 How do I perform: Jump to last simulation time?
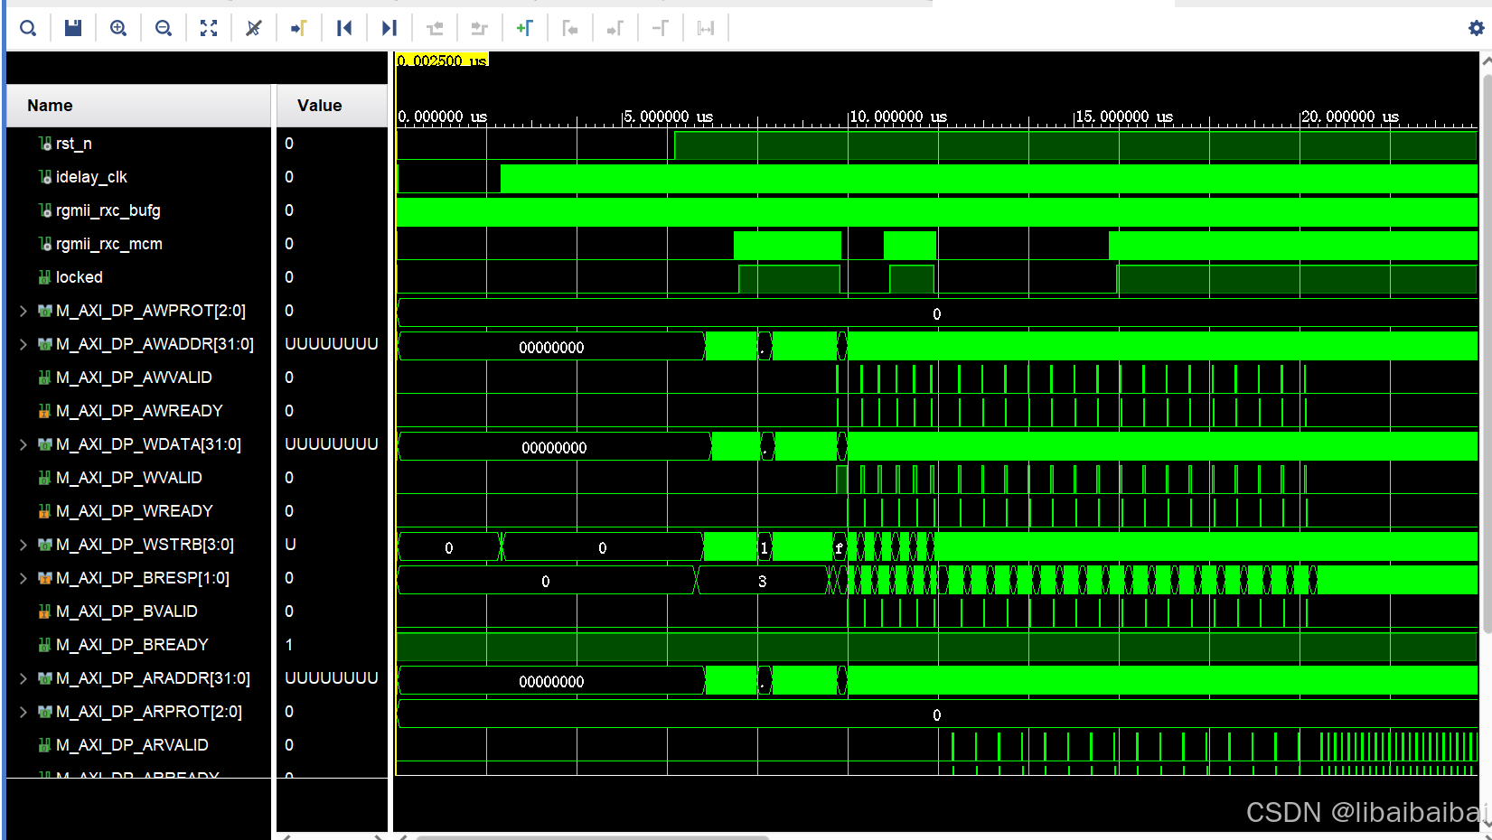point(389,28)
